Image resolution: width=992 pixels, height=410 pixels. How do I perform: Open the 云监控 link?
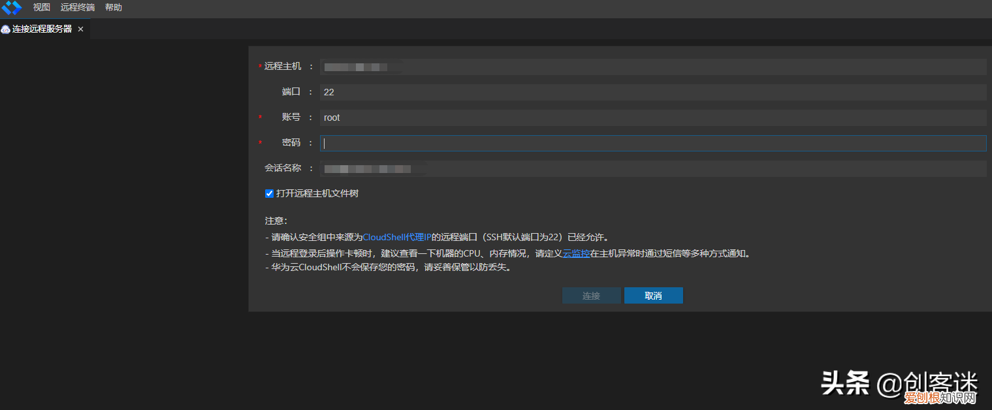pos(575,253)
